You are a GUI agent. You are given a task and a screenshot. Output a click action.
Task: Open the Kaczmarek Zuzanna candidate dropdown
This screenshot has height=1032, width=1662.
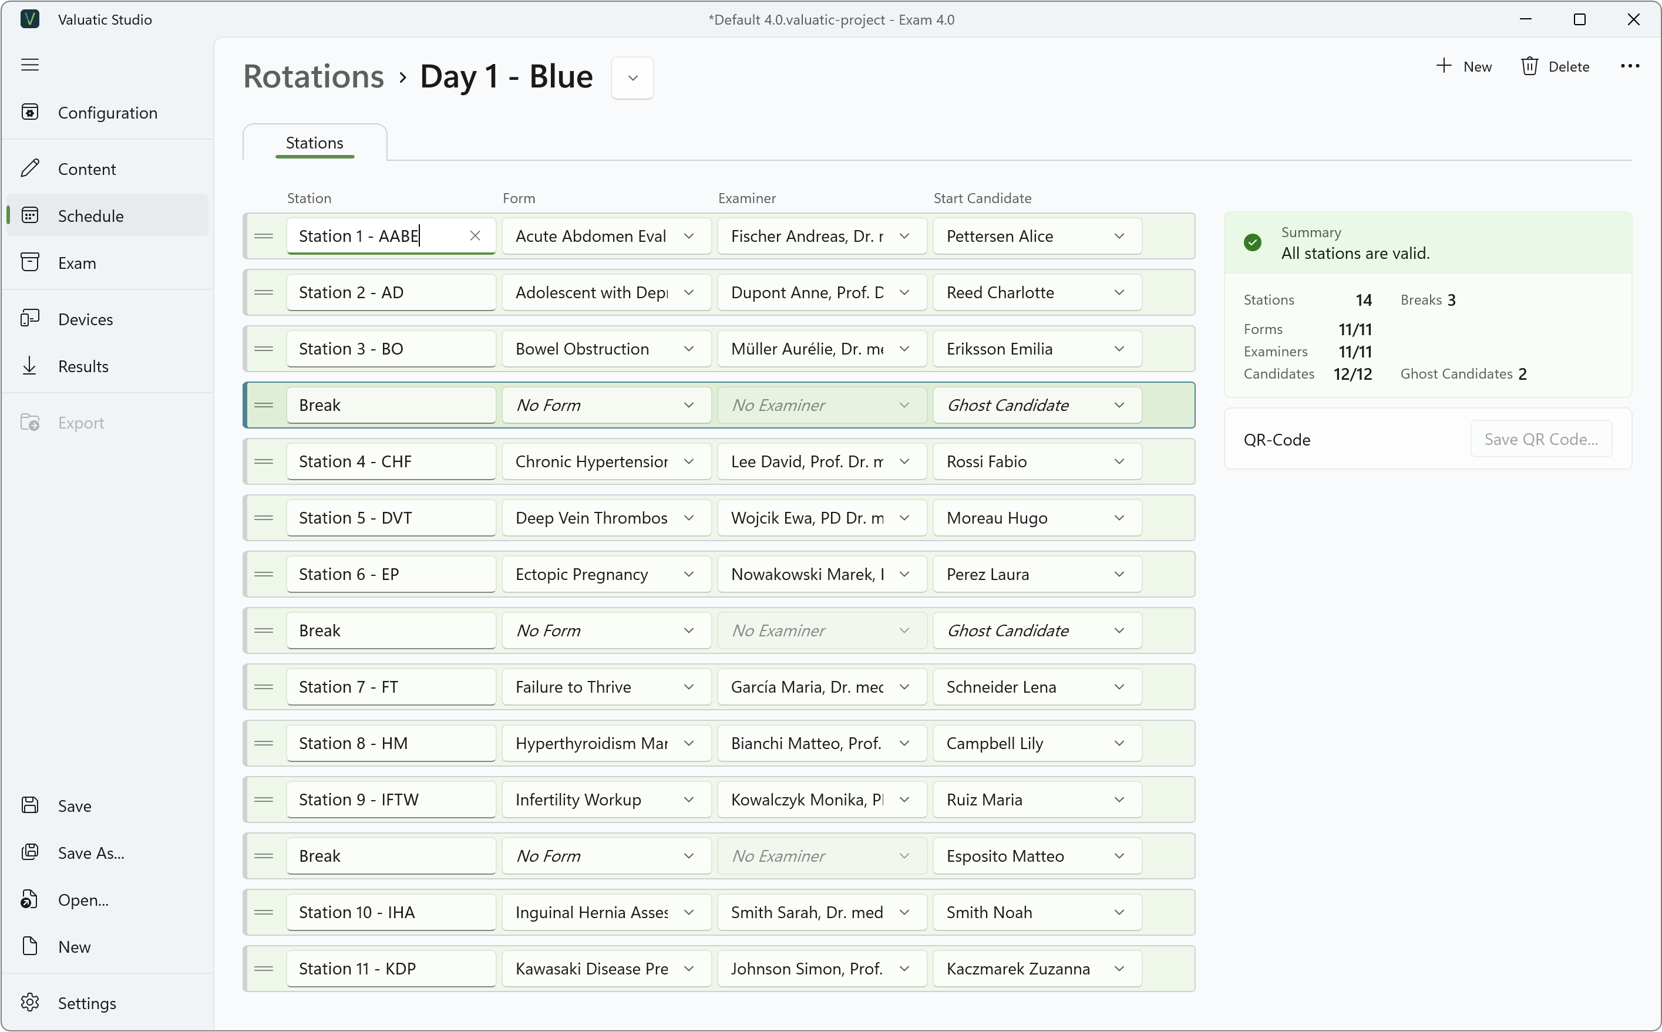click(x=1037, y=969)
